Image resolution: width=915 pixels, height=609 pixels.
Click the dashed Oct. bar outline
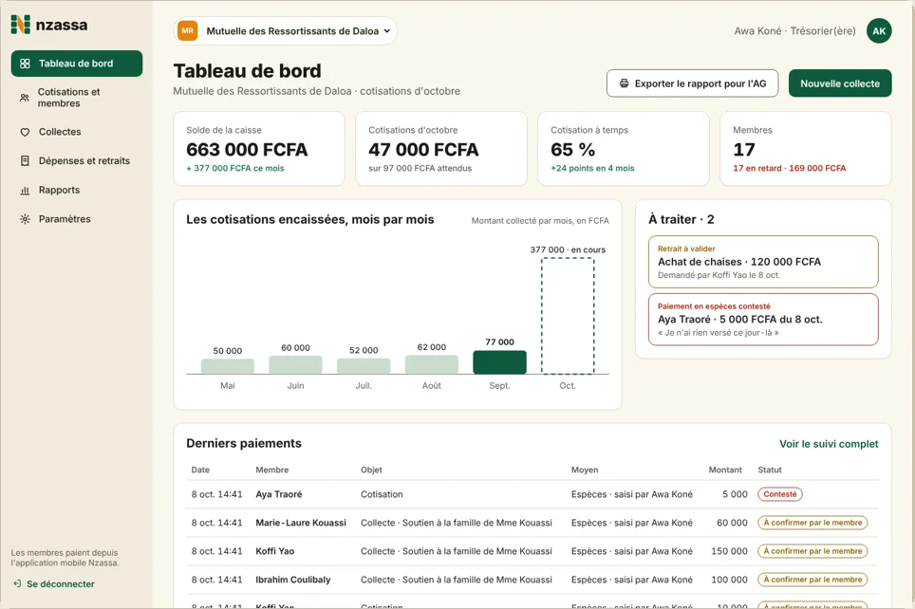[x=568, y=316]
